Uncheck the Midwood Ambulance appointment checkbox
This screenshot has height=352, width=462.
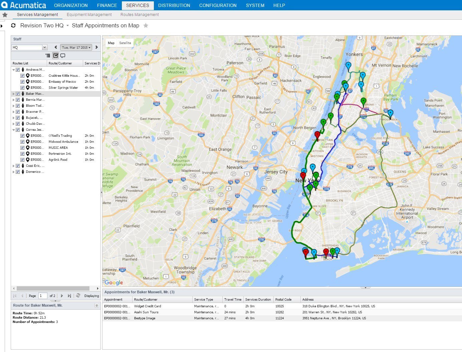[x=22, y=142]
